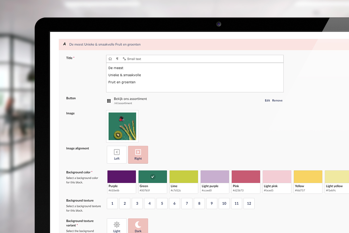Collapse the 'De meest Unieke & smaakvolle' block header
This screenshot has width=349, height=233.
pyautogui.click(x=105, y=44)
